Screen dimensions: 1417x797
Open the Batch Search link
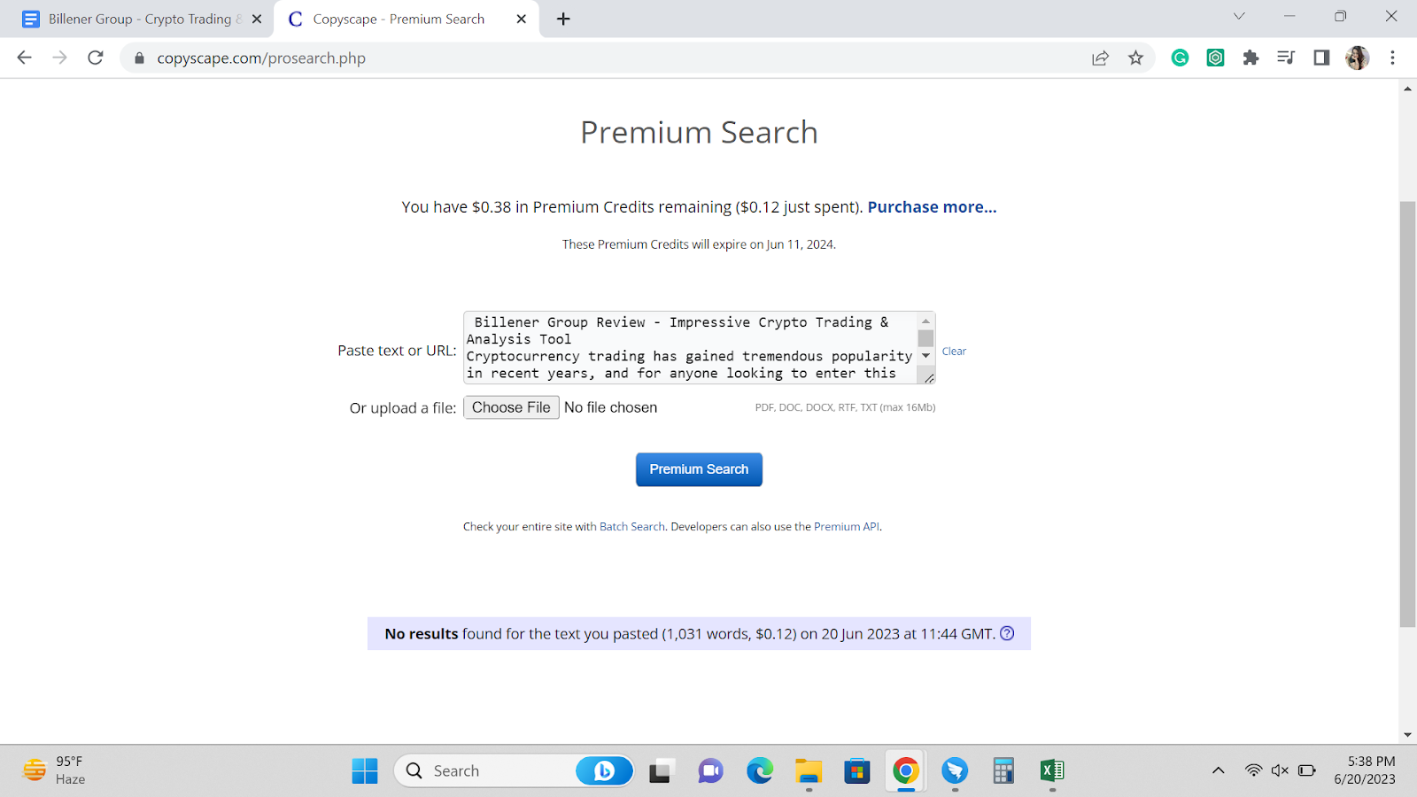point(631,527)
